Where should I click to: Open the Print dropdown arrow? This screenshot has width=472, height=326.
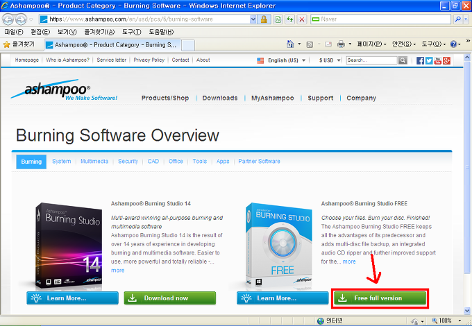(x=350, y=44)
